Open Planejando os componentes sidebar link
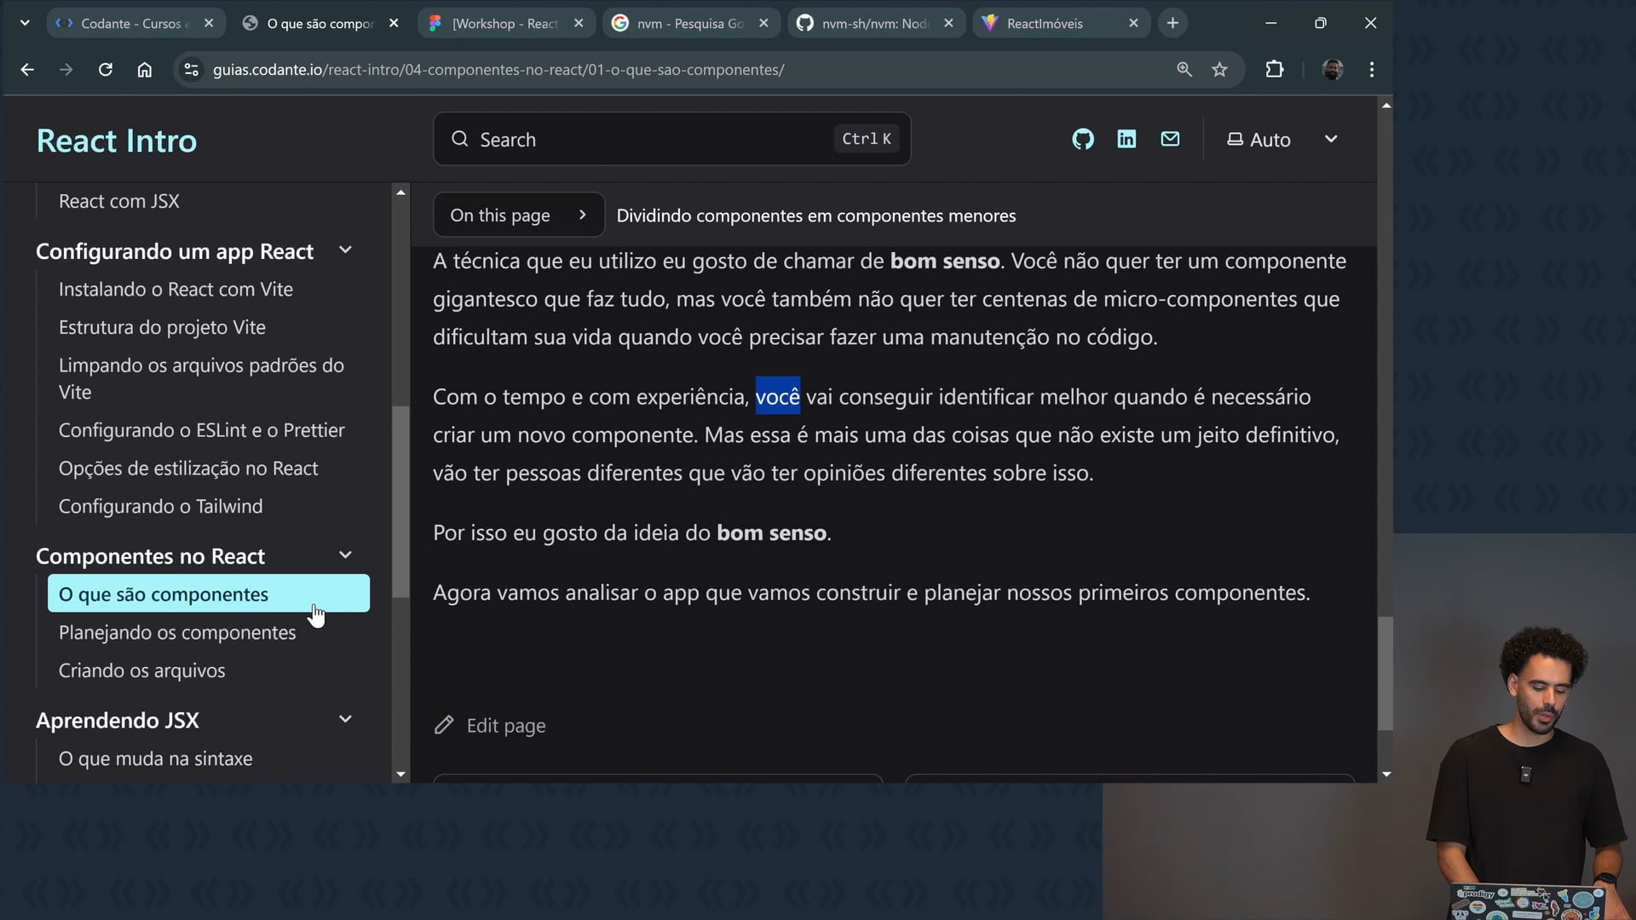 pyautogui.click(x=177, y=633)
